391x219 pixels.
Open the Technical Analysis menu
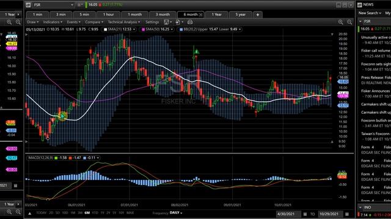pyautogui.click(x=124, y=22)
